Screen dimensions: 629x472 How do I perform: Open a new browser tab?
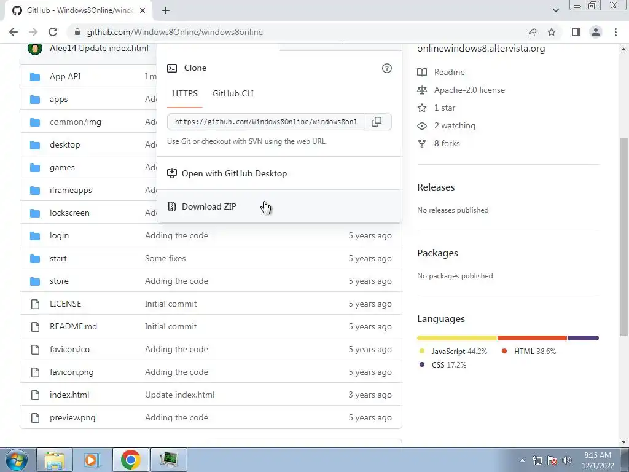pyautogui.click(x=166, y=10)
